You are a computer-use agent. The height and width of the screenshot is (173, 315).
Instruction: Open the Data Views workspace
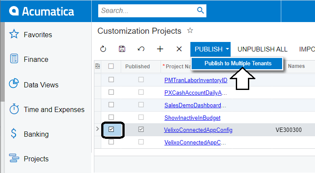[34, 85]
